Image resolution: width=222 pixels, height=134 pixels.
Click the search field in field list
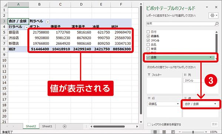[181, 24]
